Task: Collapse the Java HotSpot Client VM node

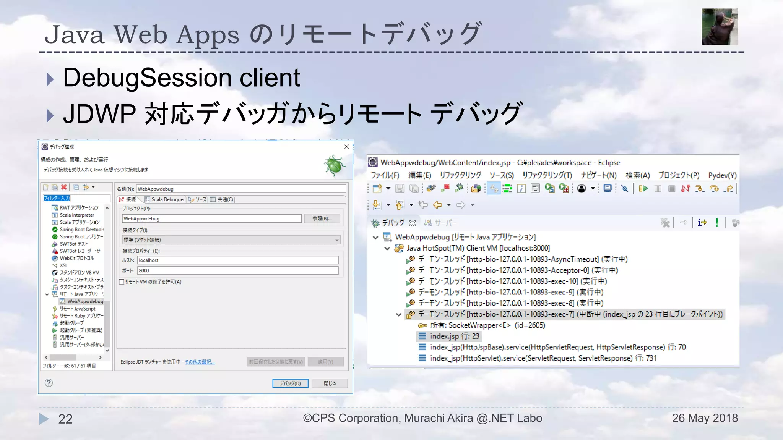Action: pos(387,248)
